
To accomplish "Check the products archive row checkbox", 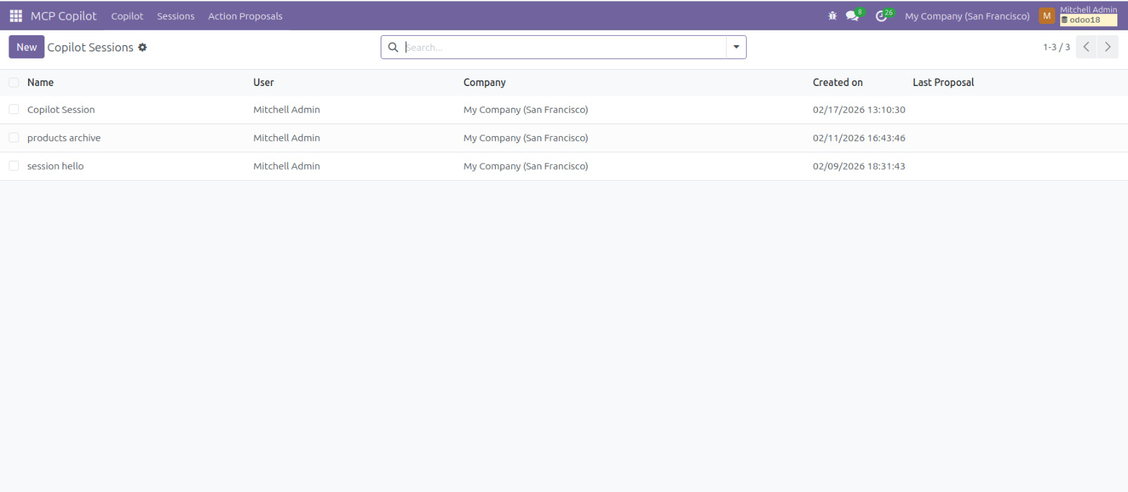I will (x=14, y=137).
